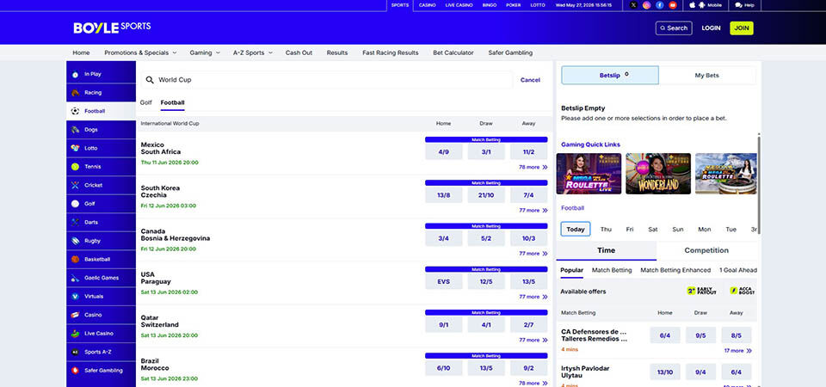
Task: Select the Sat day filter
Action: (x=653, y=229)
